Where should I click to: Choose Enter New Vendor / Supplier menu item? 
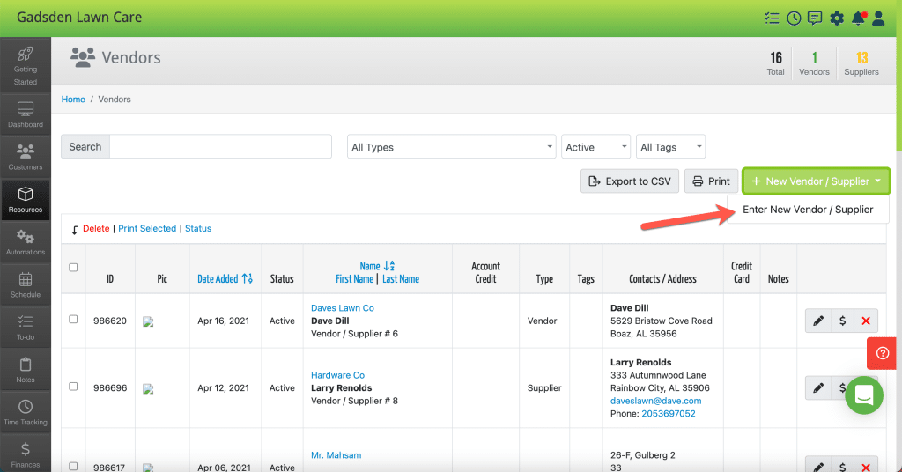[808, 210]
